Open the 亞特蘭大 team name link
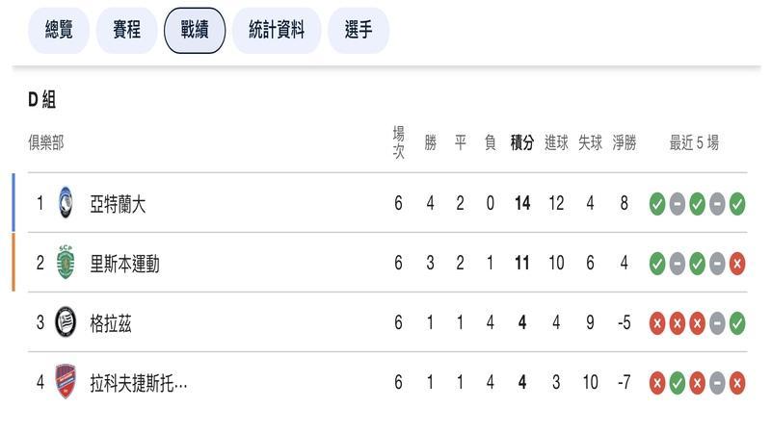Viewport: 771px width, 433px height. tap(118, 204)
